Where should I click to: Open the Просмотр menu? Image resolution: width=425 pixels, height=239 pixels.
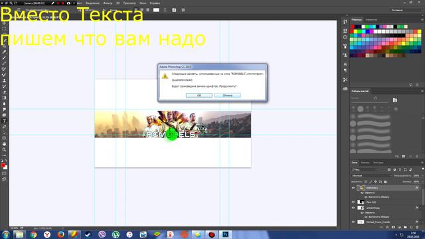(129, 3)
